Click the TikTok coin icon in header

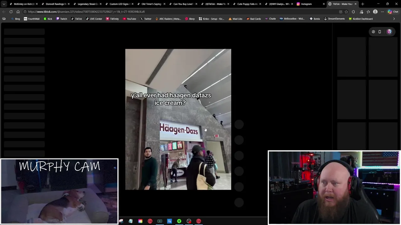373,32
